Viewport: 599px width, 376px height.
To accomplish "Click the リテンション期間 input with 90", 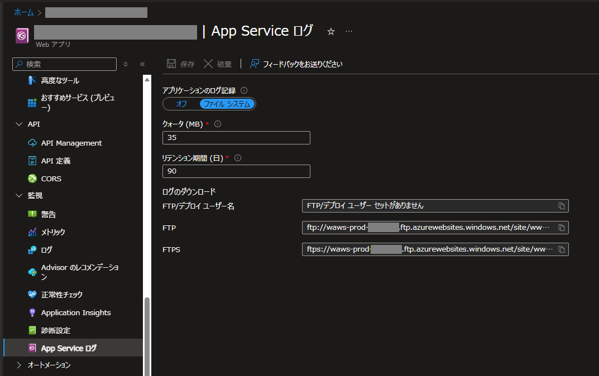I will coord(237,171).
